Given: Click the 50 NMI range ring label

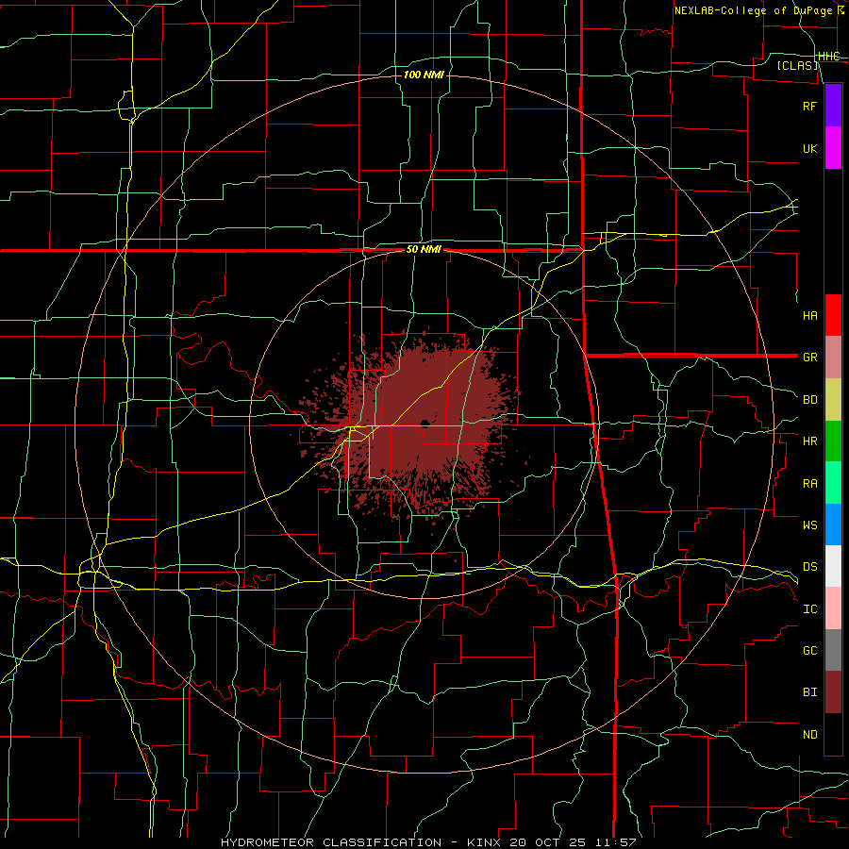Looking at the screenshot, I should pos(424,250).
